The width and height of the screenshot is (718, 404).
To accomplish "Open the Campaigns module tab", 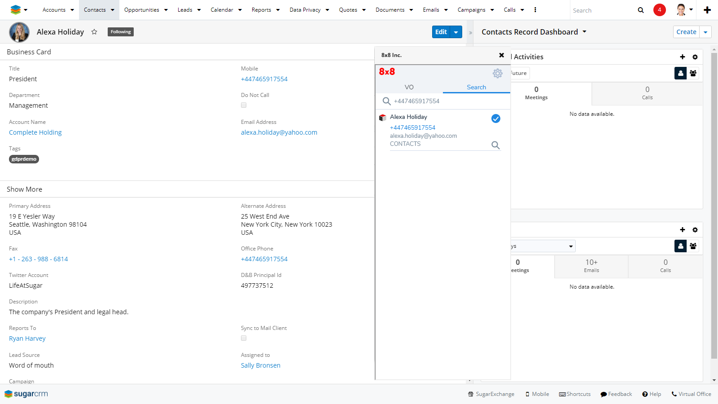I will 472,10.
